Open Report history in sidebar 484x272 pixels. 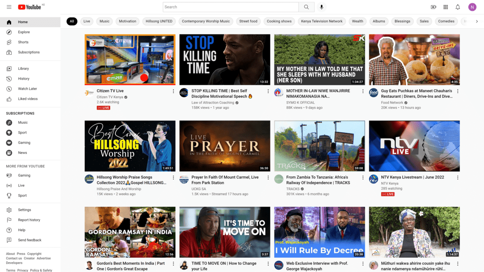click(30, 220)
